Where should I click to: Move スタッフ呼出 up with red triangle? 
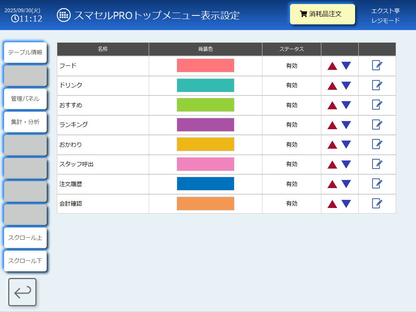click(x=332, y=165)
